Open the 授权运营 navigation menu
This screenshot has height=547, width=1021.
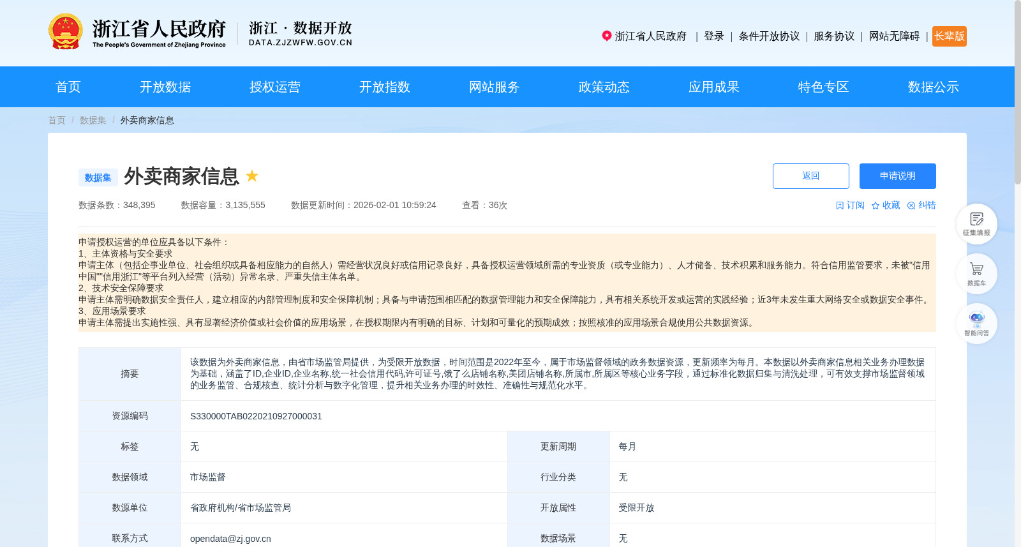click(x=275, y=87)
